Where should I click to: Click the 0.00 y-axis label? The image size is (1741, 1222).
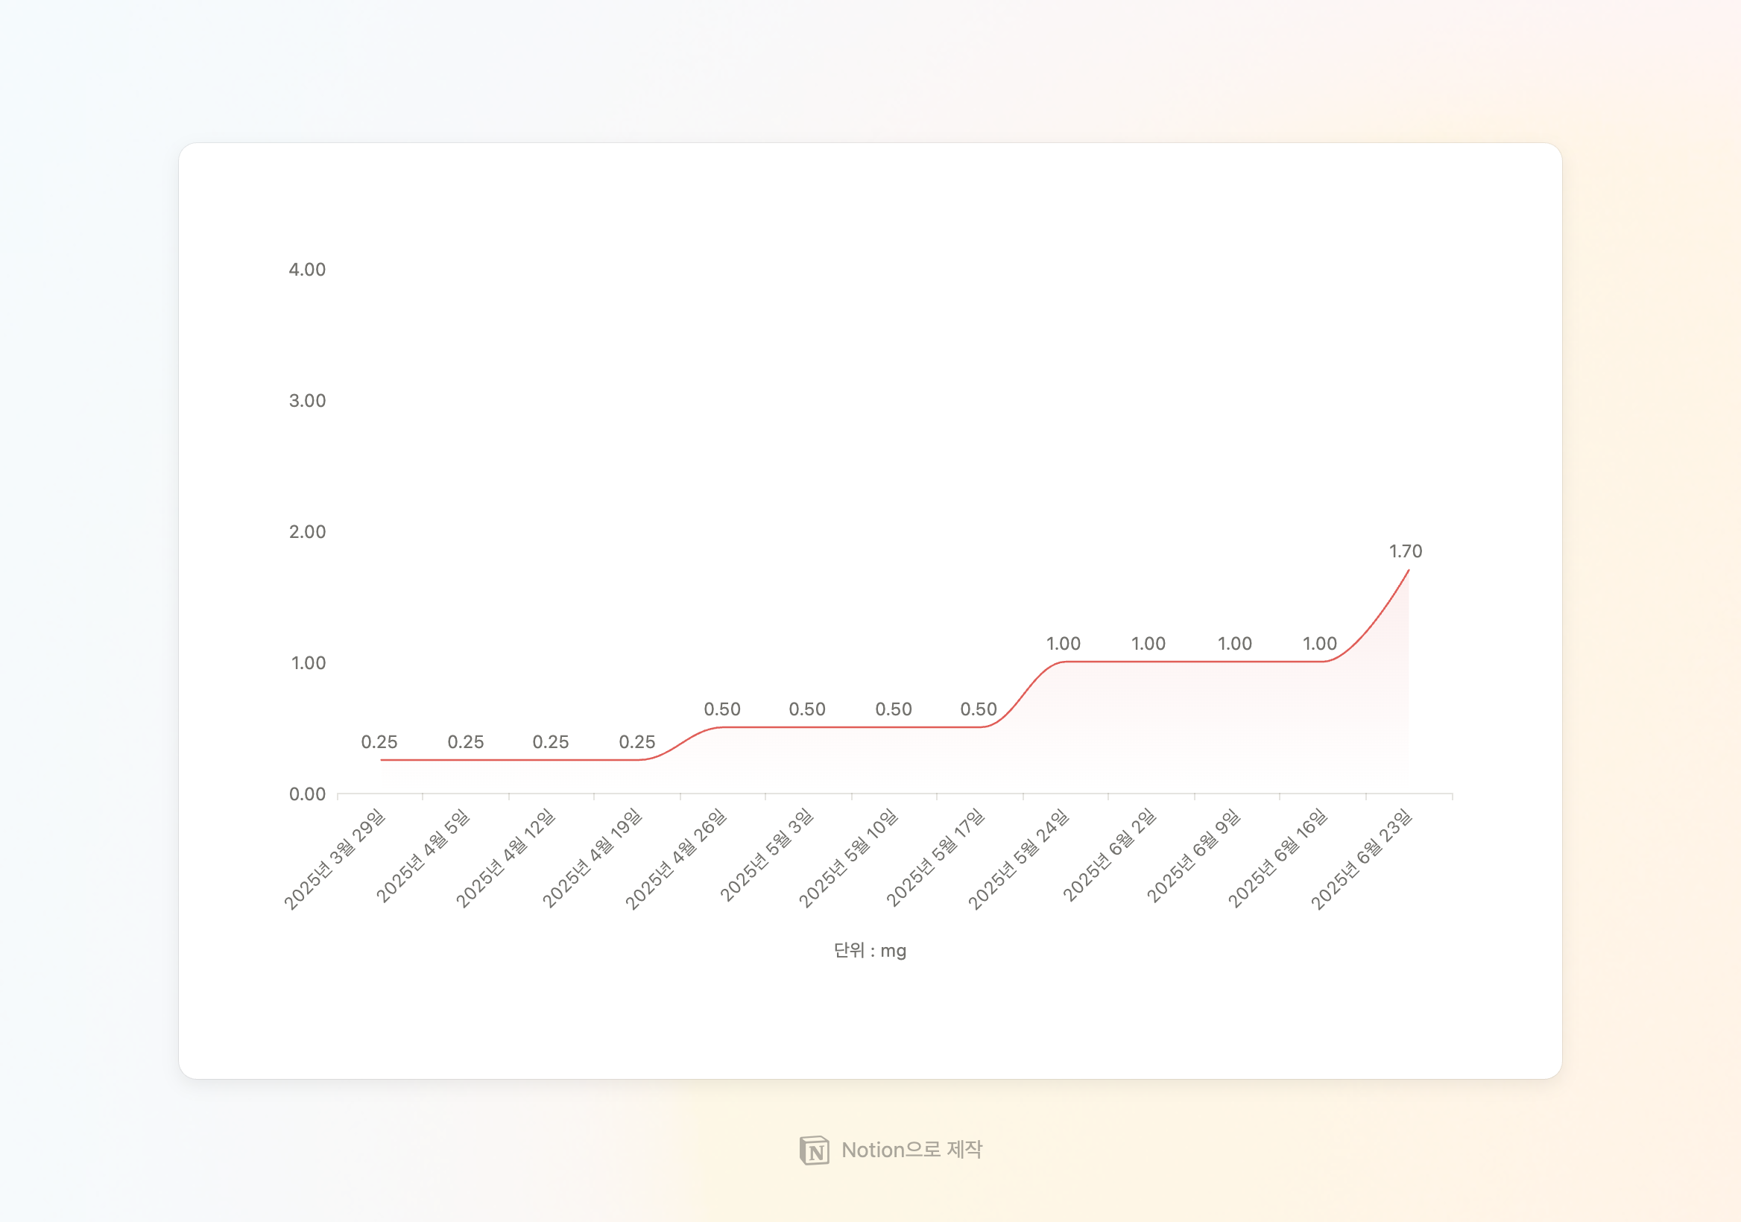(307, 794)
